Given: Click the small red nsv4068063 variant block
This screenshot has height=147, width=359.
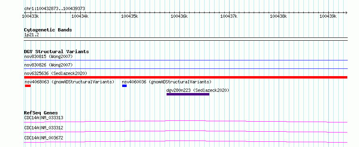Looking at the screenshot, I should pyautogui.click(x=28, y=86).
